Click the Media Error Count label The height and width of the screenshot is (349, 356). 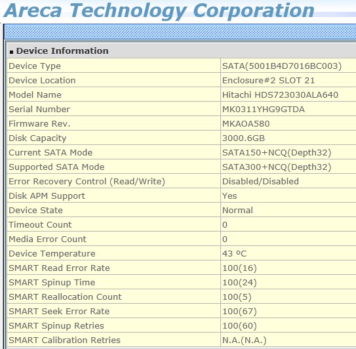click(x=47, y=239)
